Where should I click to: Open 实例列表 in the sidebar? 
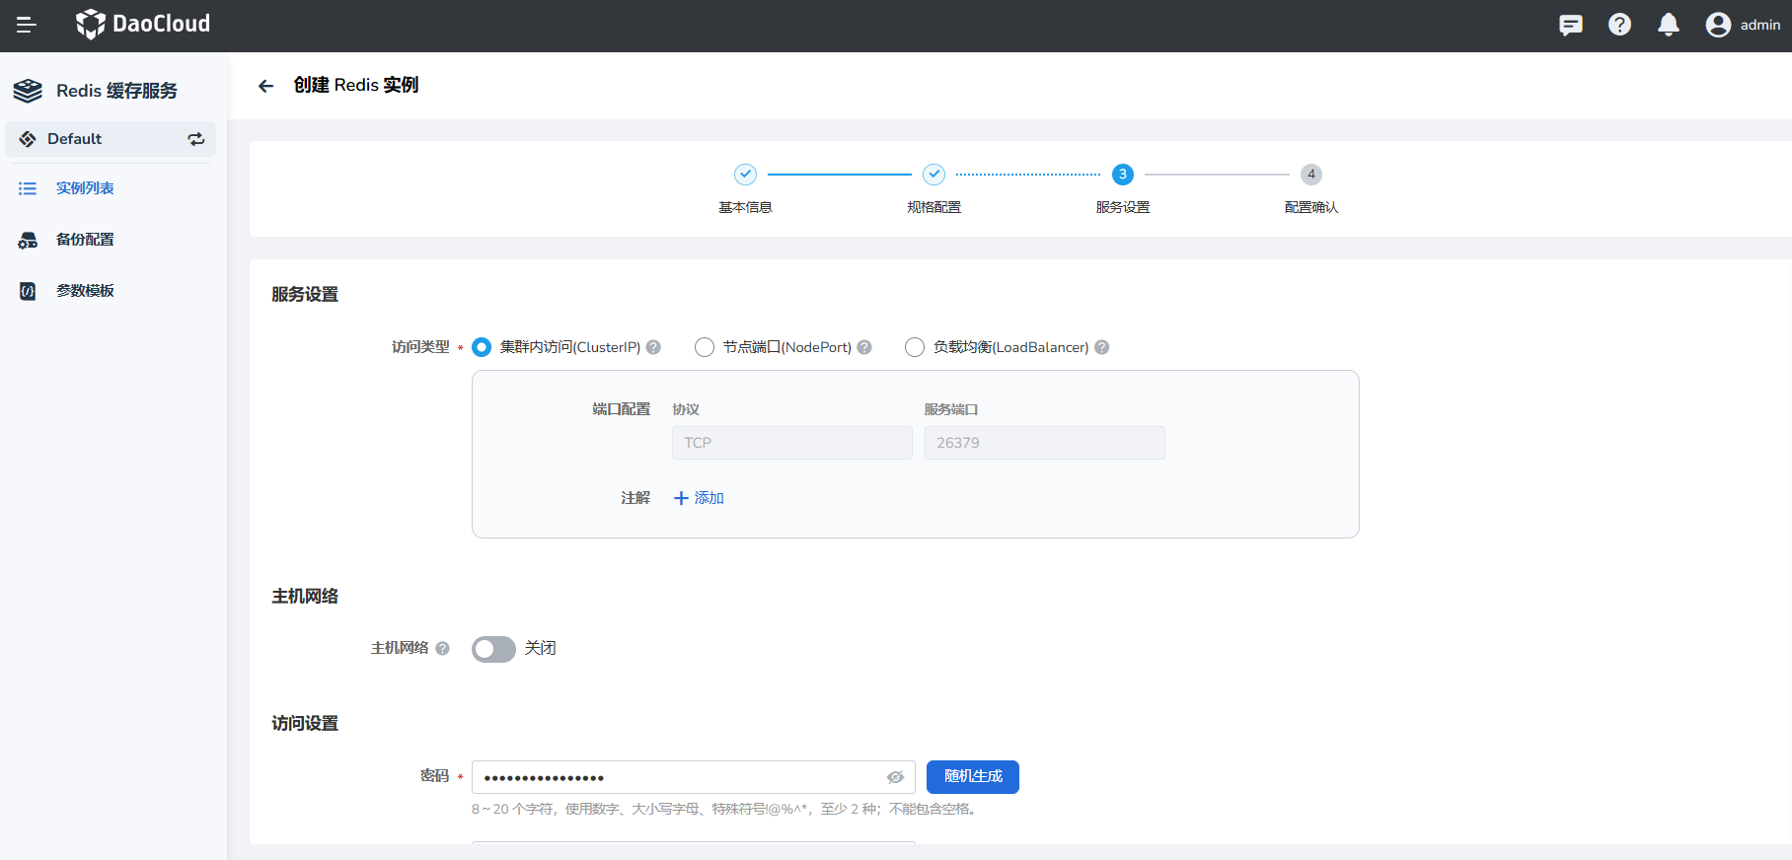(85, 188)
